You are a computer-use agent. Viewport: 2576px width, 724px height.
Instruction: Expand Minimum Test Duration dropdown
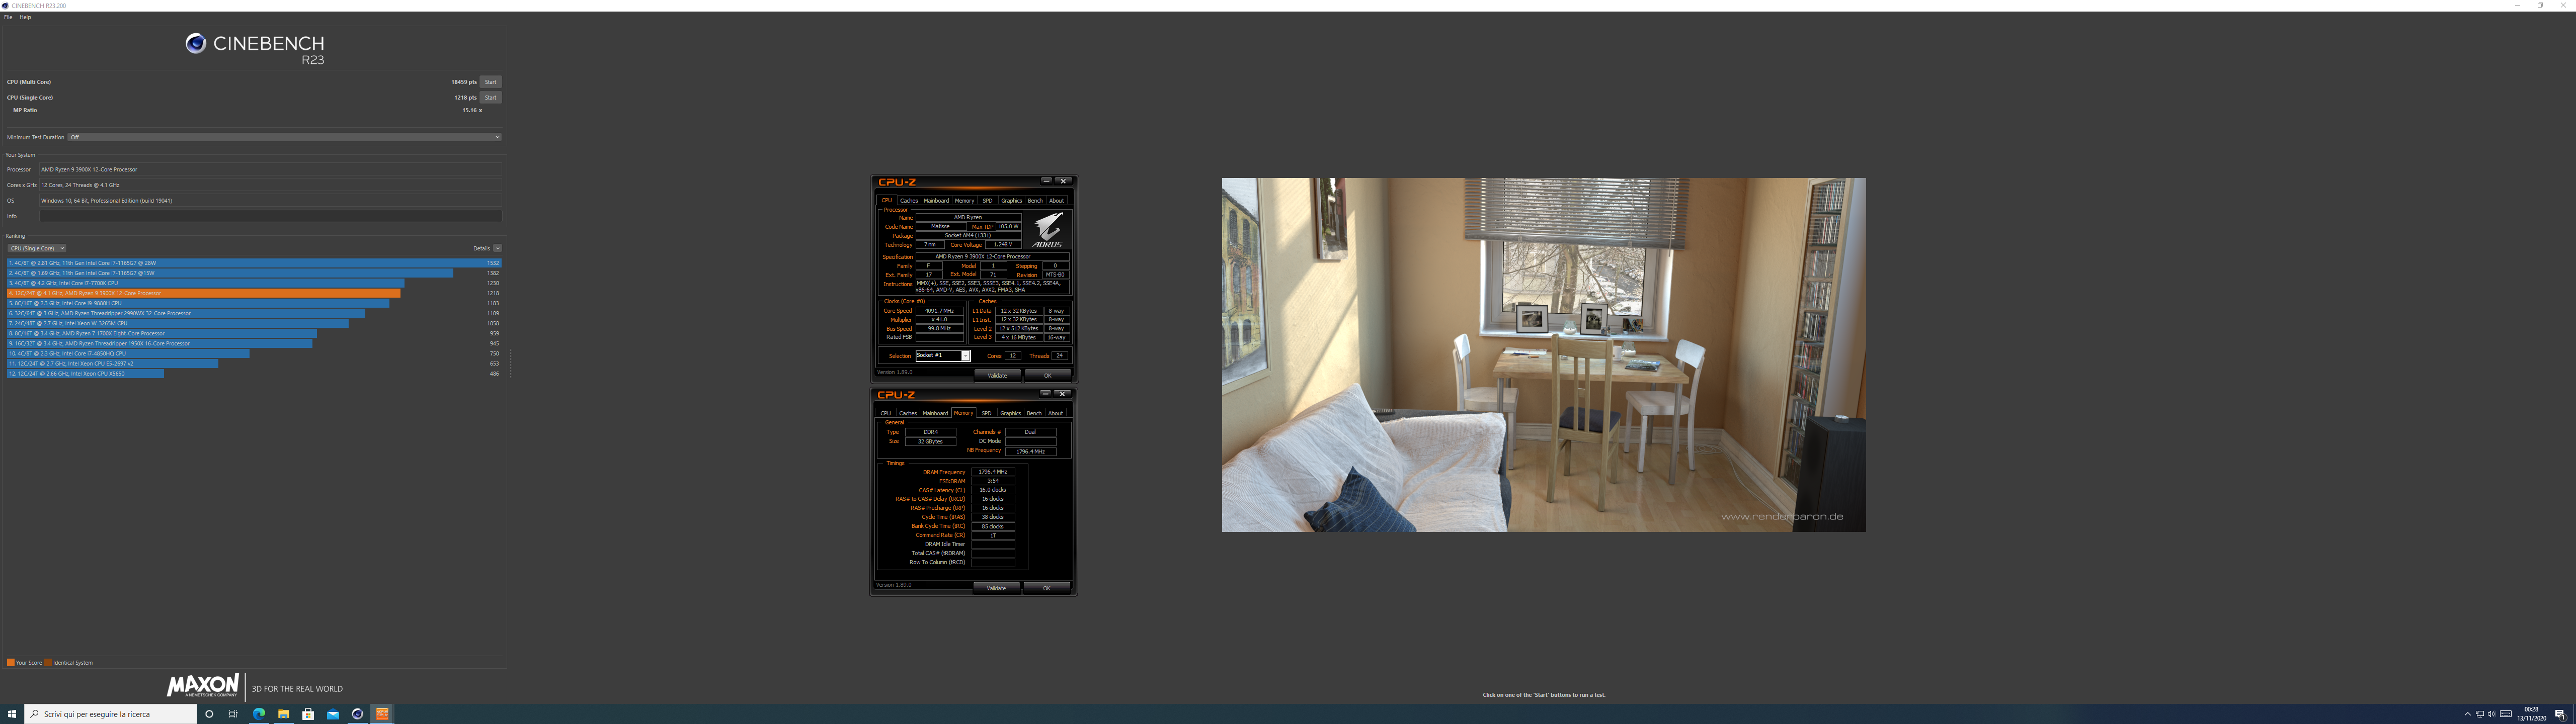click(284, 137)
